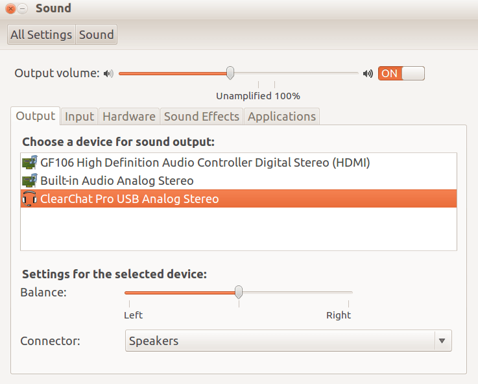Open the Connector dropdown arrow
This screenshot has height=384, width=478.
[442, 341]
